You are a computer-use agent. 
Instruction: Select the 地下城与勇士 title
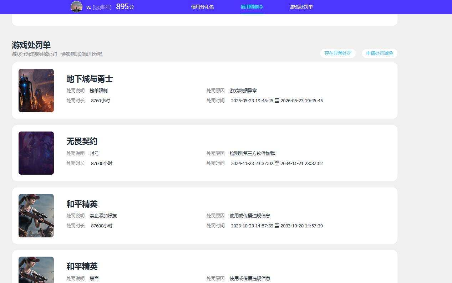tap(90, 79)
